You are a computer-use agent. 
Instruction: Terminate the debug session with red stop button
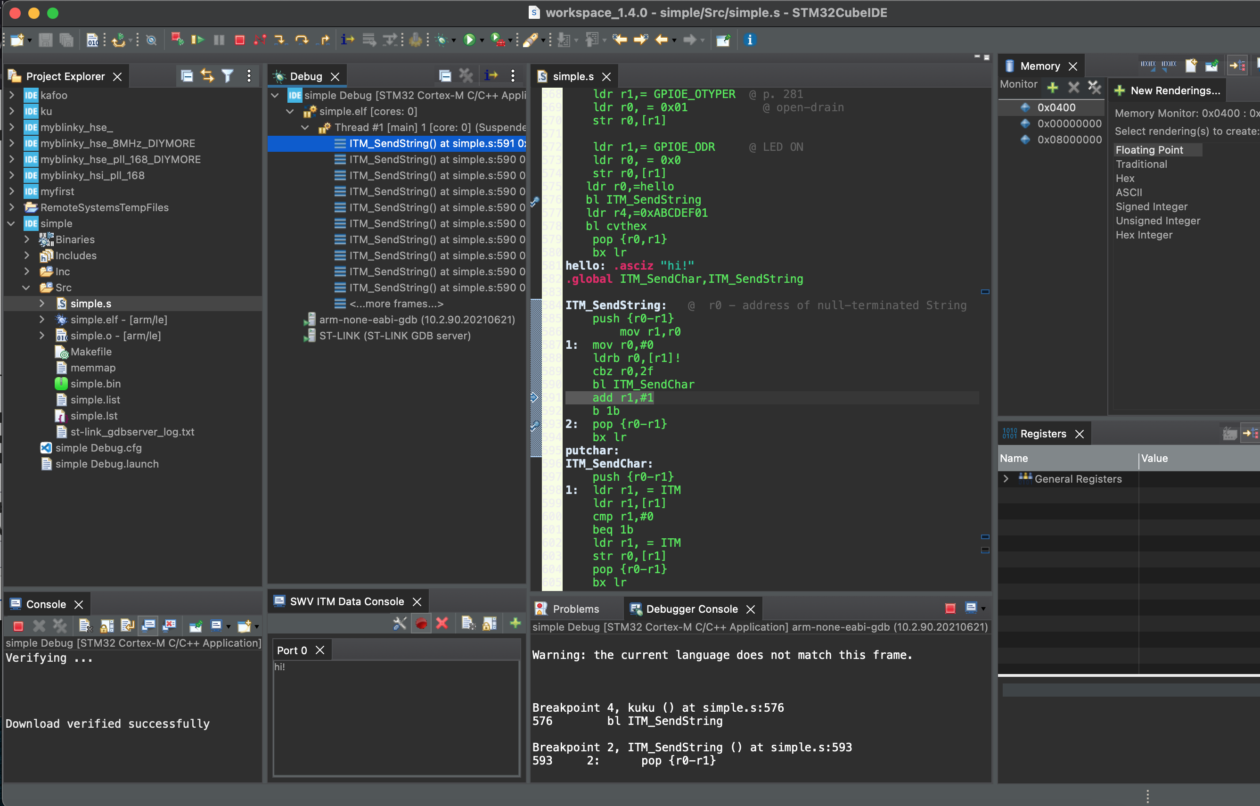(x=240, y=40)
